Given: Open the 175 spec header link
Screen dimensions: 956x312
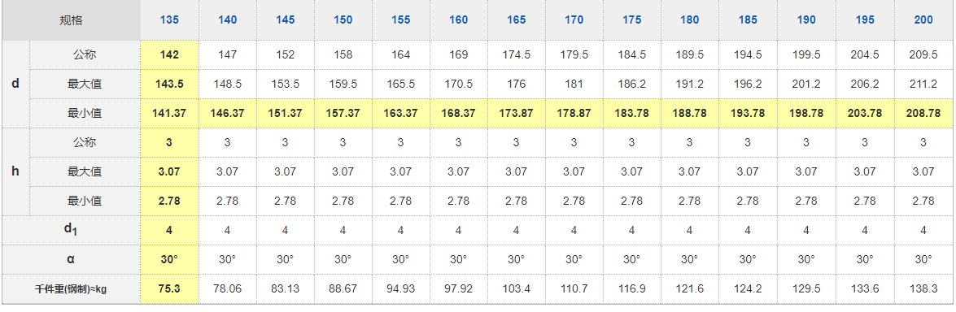Looking at the screenshot, I should 631,20.
